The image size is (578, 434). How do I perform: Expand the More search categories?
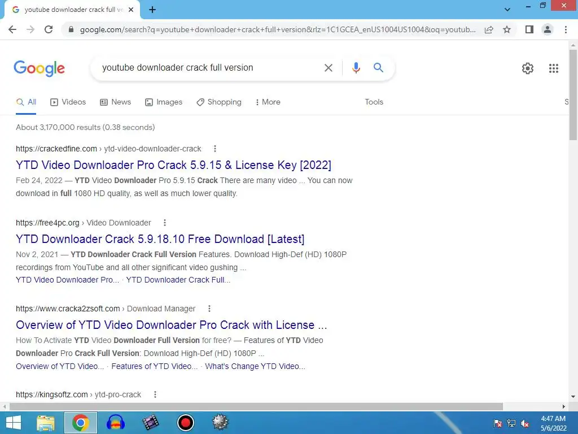click(268, 102)
